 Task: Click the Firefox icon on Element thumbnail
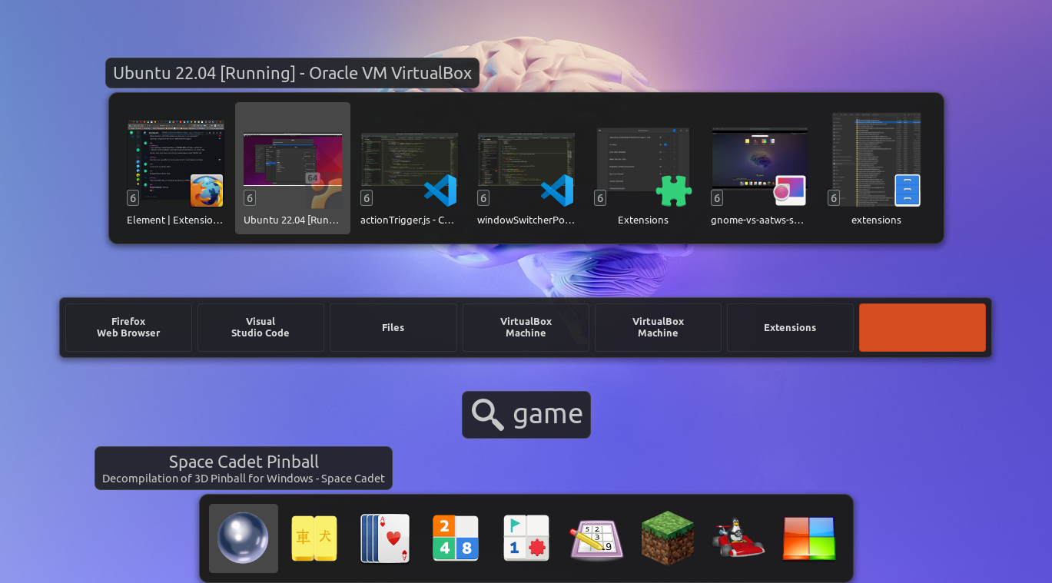[207, 190]
